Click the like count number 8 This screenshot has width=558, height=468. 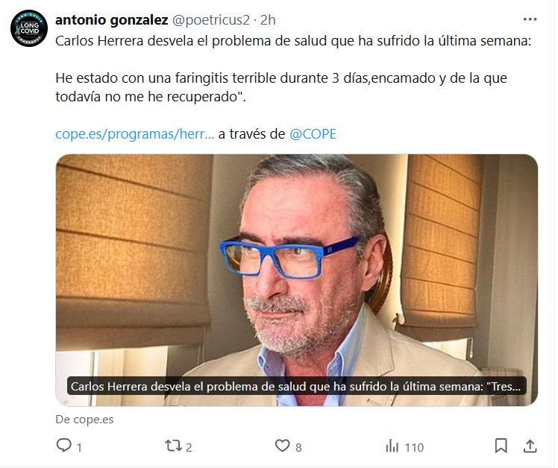298,447
